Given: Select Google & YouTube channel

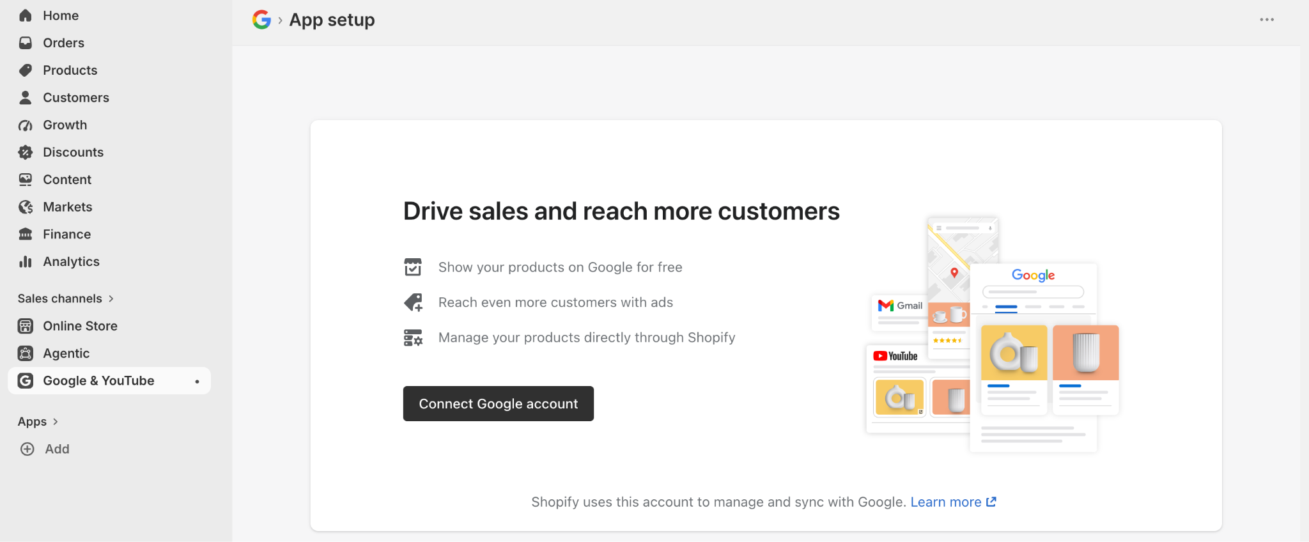Looking at the screenshot, I should 109,381.
